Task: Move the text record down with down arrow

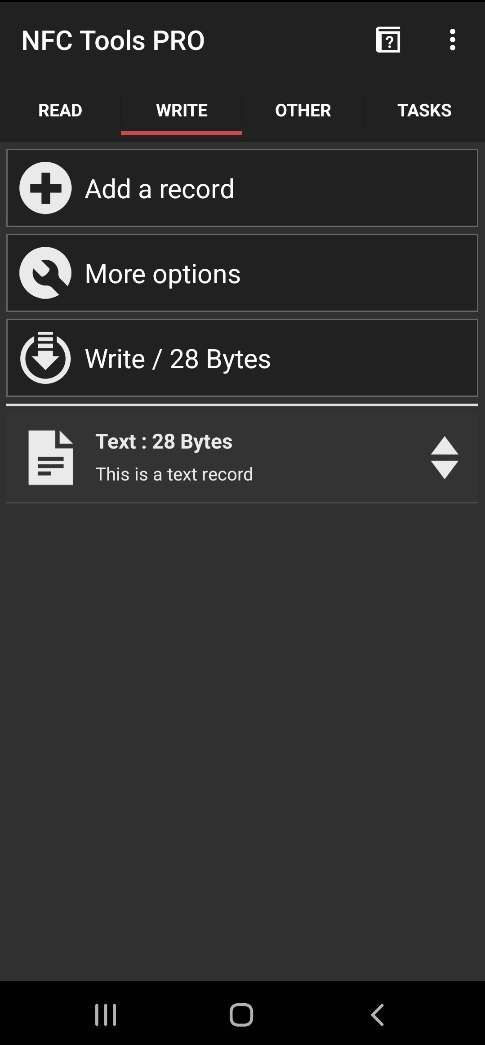Action: [445, 470]
